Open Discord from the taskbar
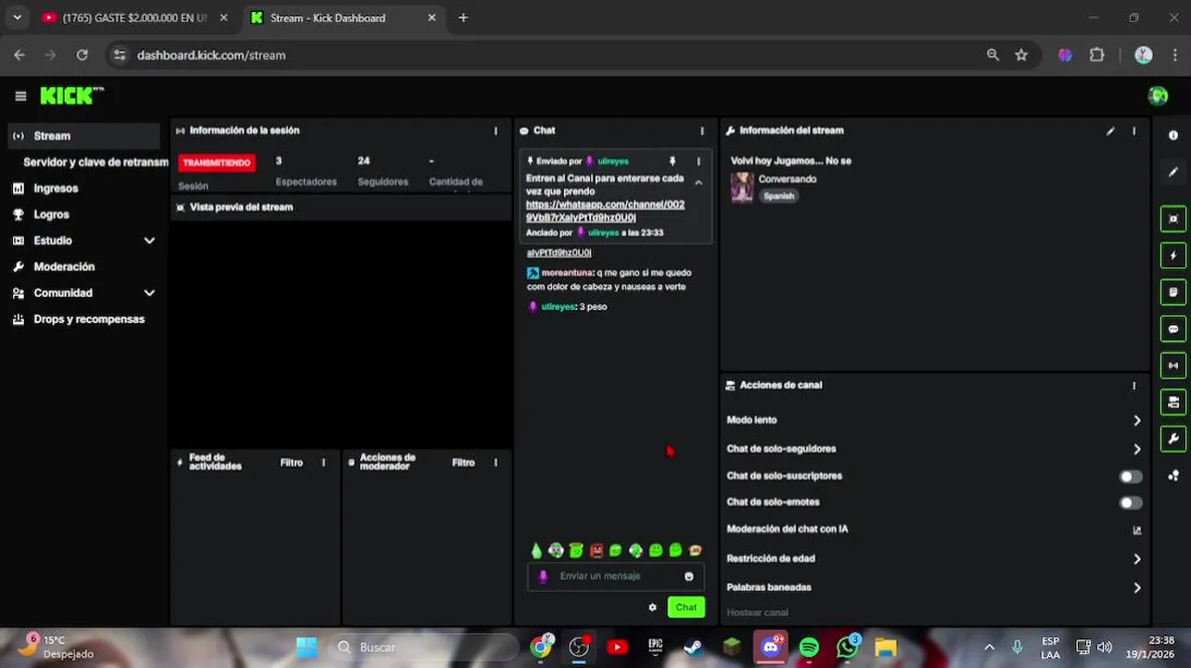The image size is (1191, 668). 770,648
